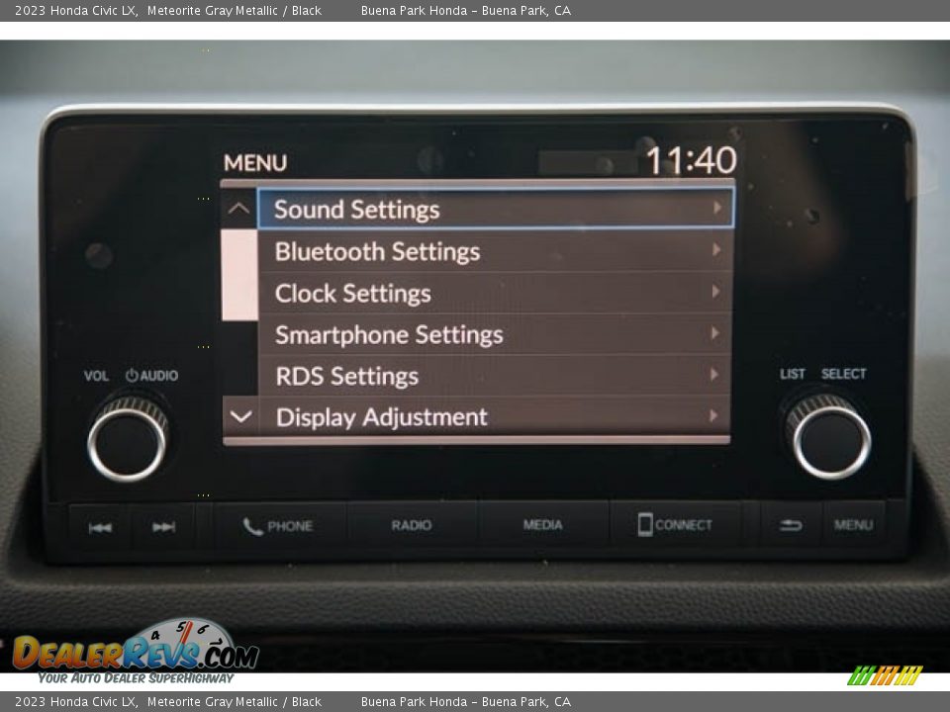Click the arrow next to Clock Settings

click(716, 292)
